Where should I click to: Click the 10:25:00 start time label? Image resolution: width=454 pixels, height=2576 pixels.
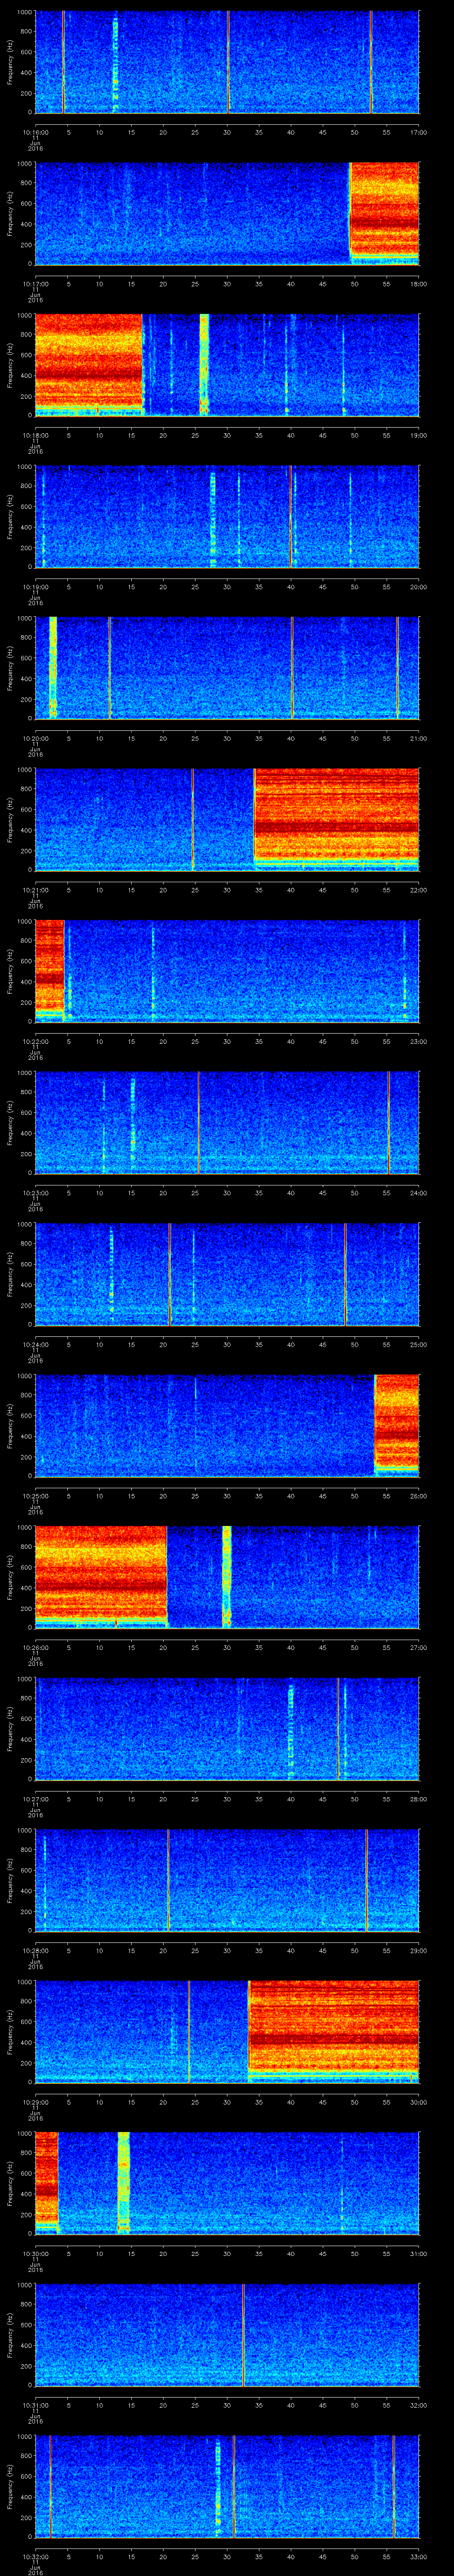tap(35, 1496)
